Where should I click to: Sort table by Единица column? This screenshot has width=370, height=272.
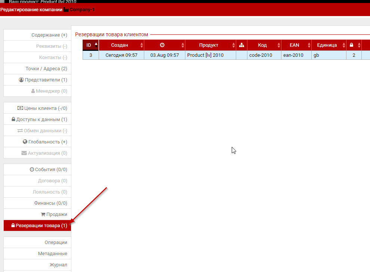pos(327,45)
